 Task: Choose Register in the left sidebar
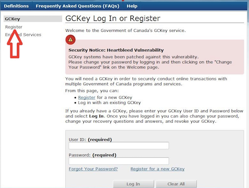[x=14, y=27]
